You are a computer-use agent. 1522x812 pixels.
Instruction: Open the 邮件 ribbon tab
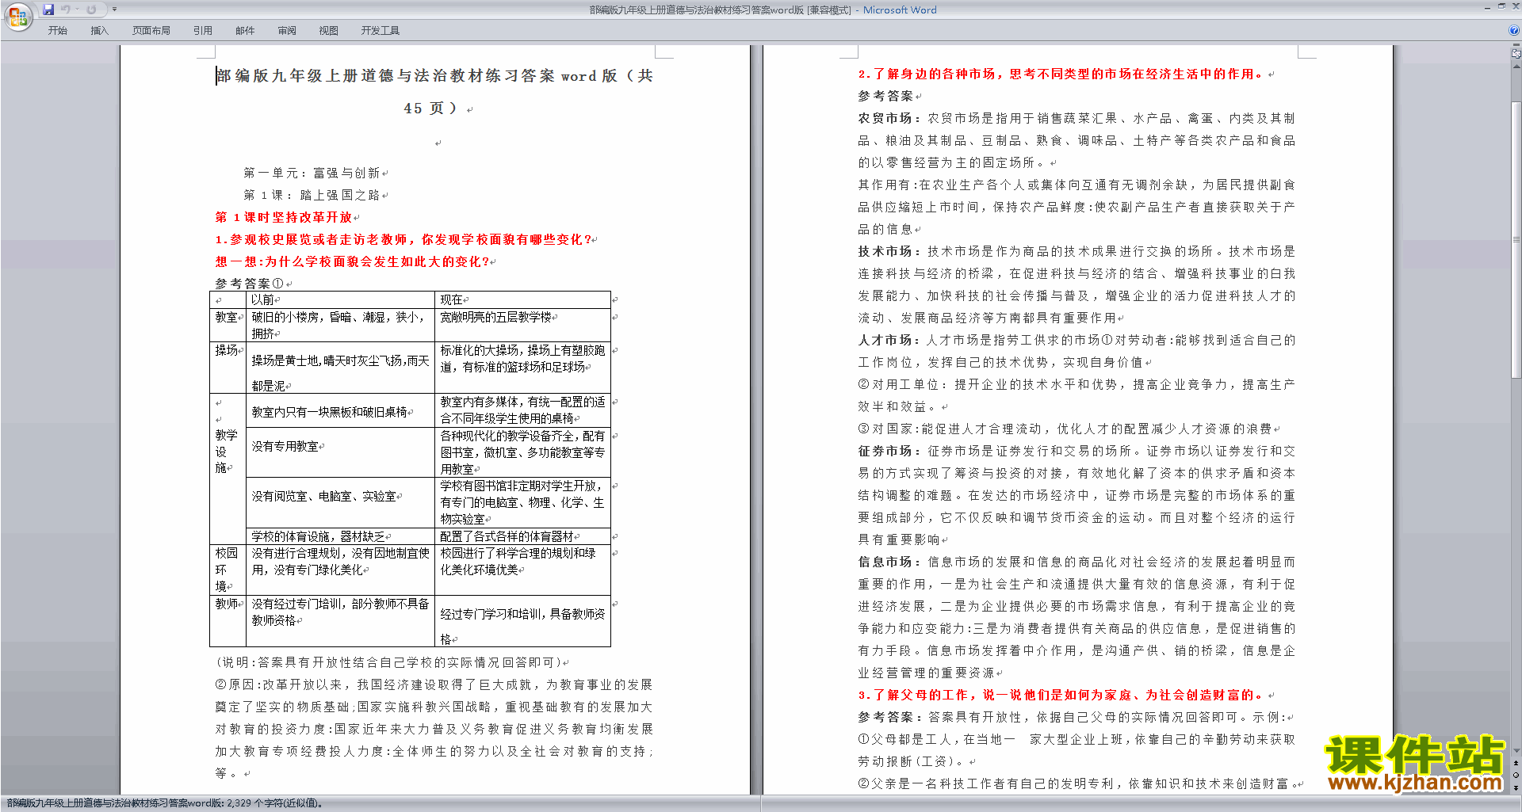pyautogui.click(x=245, y=31)
